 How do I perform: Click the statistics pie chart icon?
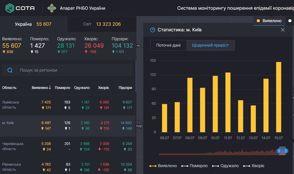[152, 30]
